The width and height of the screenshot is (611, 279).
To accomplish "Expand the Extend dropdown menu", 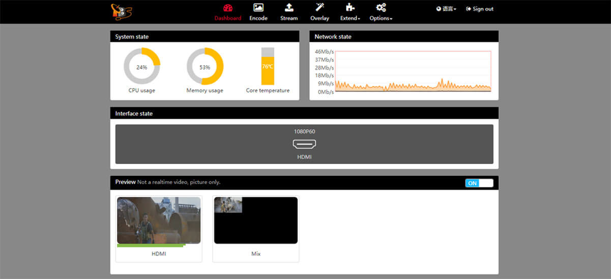I will coord(350,18).
